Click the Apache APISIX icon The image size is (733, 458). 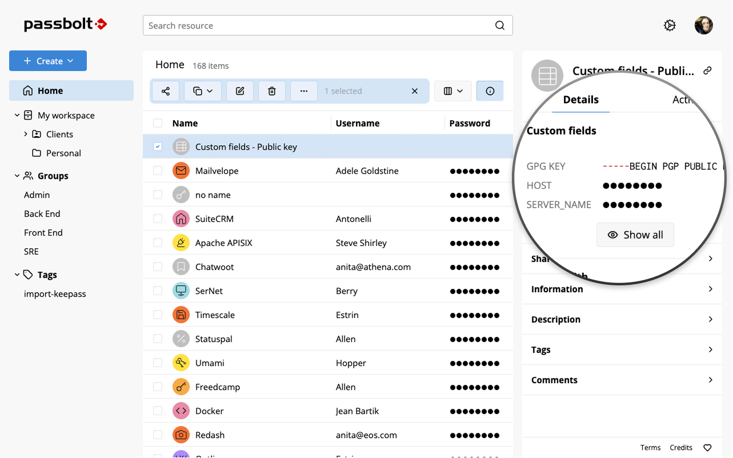pyautogui.click(x=181, y=242)
